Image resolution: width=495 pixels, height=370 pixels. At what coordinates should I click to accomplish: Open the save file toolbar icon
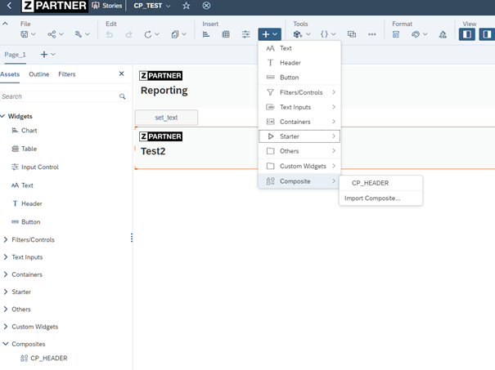(28, 34)
